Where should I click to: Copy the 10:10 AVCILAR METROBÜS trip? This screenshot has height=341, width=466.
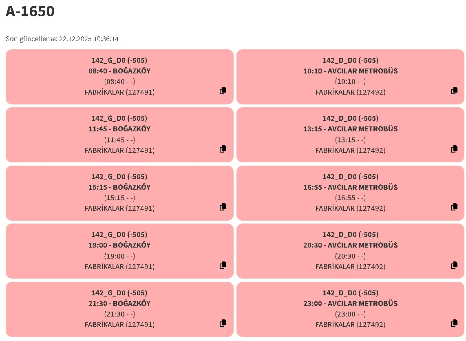(x=454, y=91)
